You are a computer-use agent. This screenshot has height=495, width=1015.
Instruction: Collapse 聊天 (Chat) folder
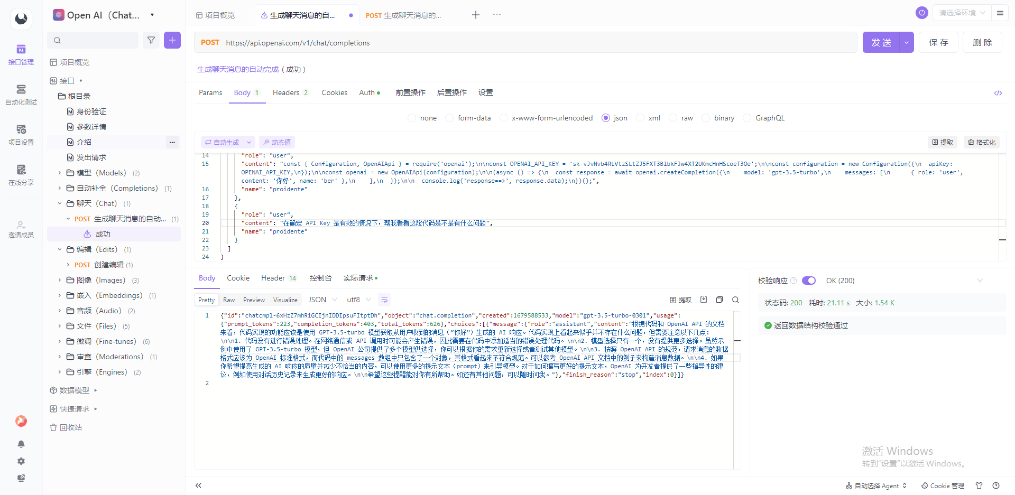60,203
